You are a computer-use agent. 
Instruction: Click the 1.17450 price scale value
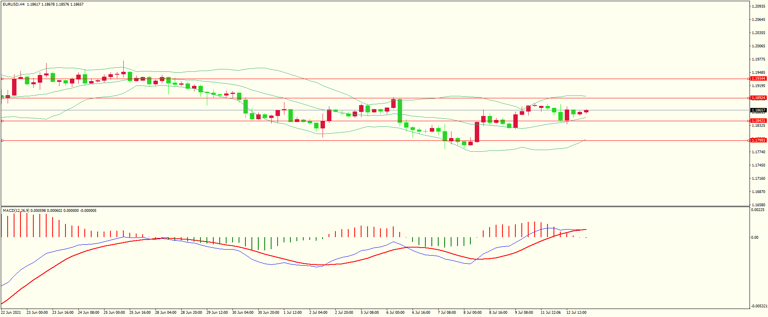[x=758, y=165]
